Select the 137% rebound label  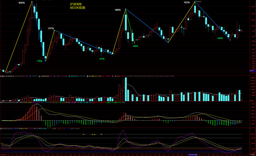click(51, 28)
